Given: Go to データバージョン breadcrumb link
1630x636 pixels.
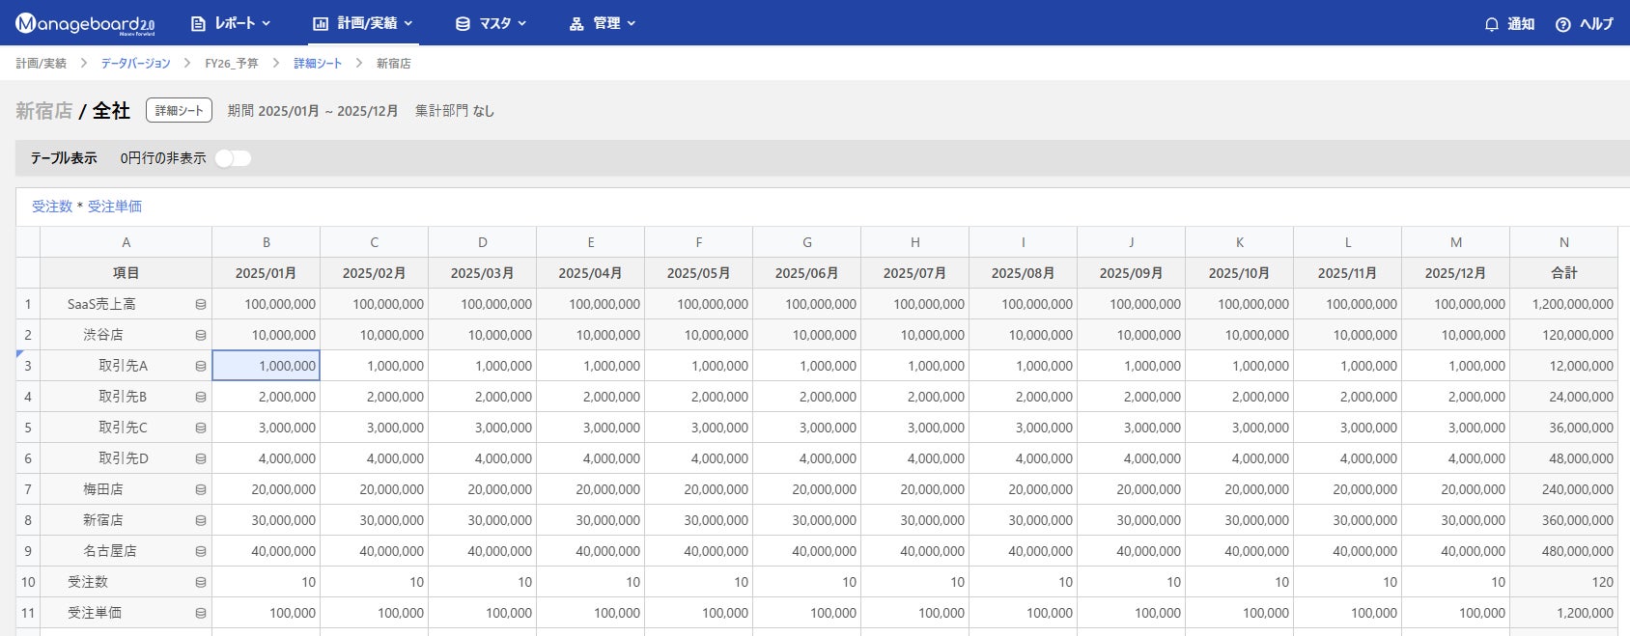Looking at the screenshot, I should point(135,64).
